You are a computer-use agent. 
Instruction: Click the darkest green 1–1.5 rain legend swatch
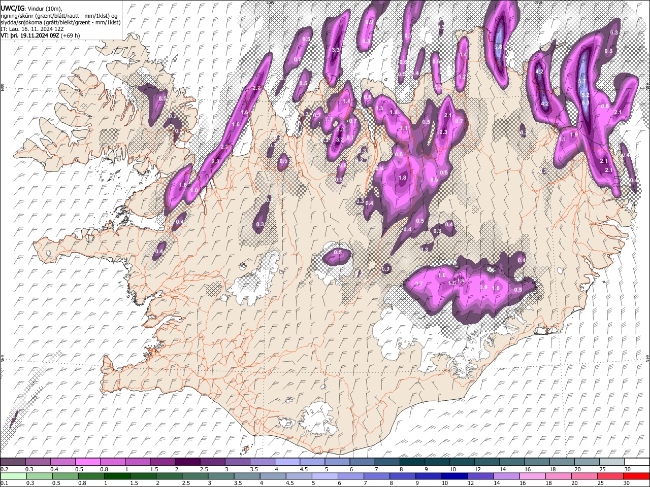[x=117, y=476]
